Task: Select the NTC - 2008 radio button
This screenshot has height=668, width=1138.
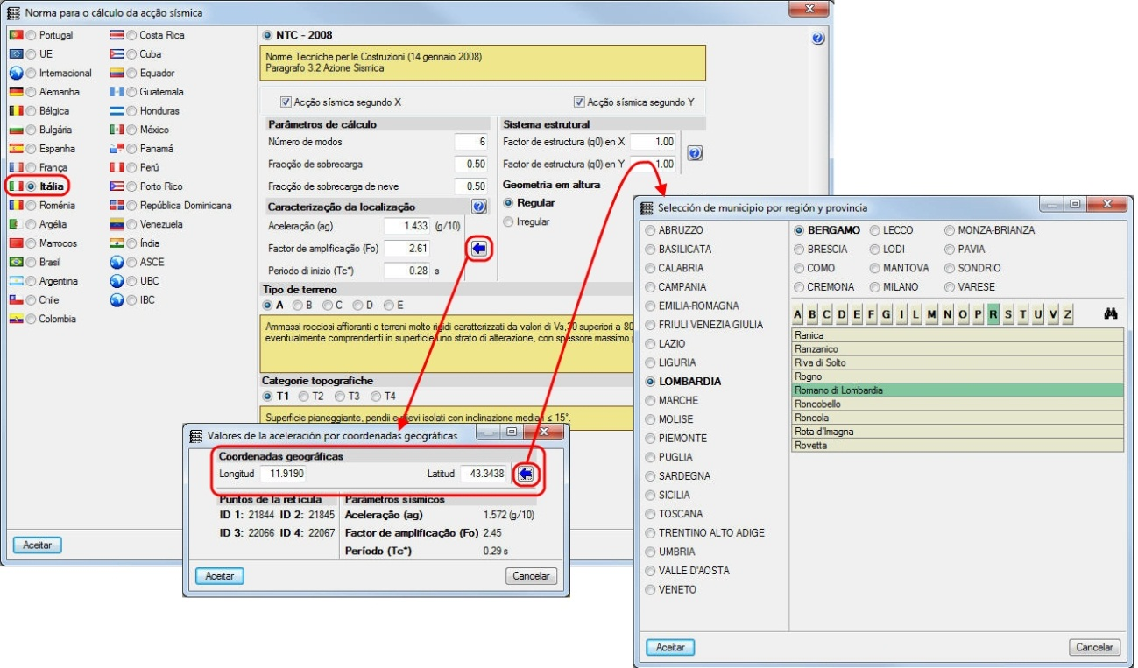Action: pyautogui.click(x=268, y=35)
